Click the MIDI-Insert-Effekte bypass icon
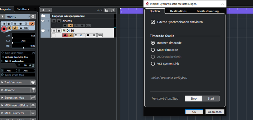Screen dimensions: 253x120 click(33, 105)
